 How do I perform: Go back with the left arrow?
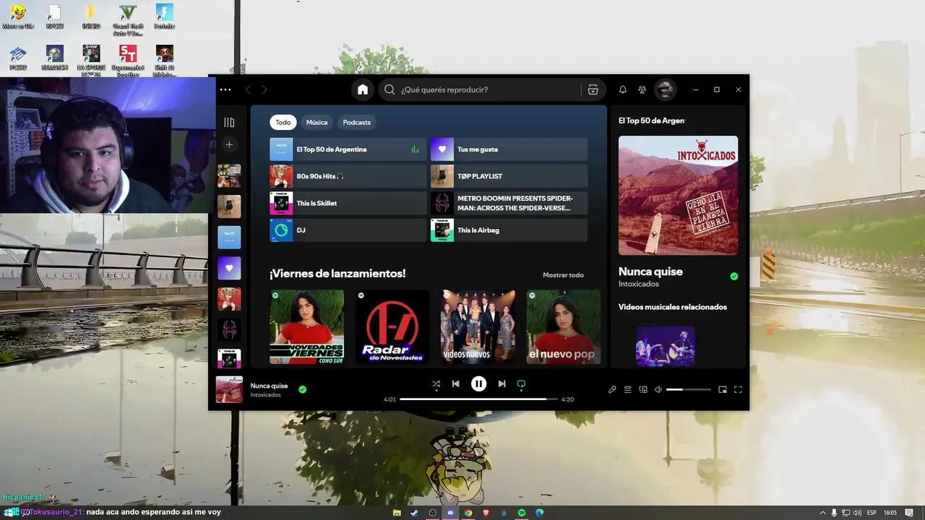point(248,90)
